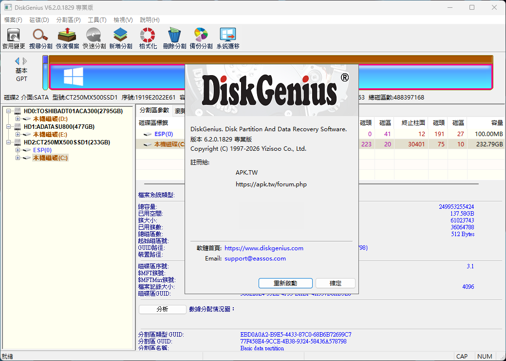Click the support@eassos.com email link
Screen dimensions: 506x361
click(x=255, y=259)
